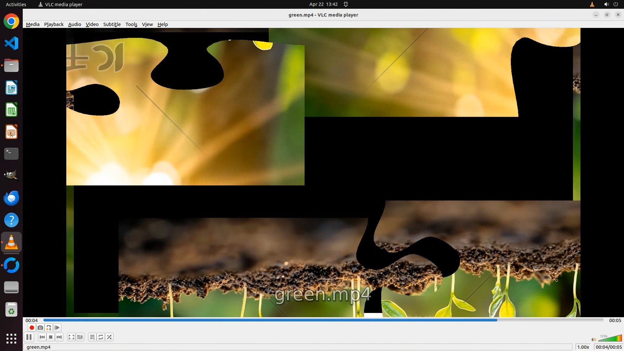The image size is (624, 351).
Task: Open the Media menu
Action: 32,24
